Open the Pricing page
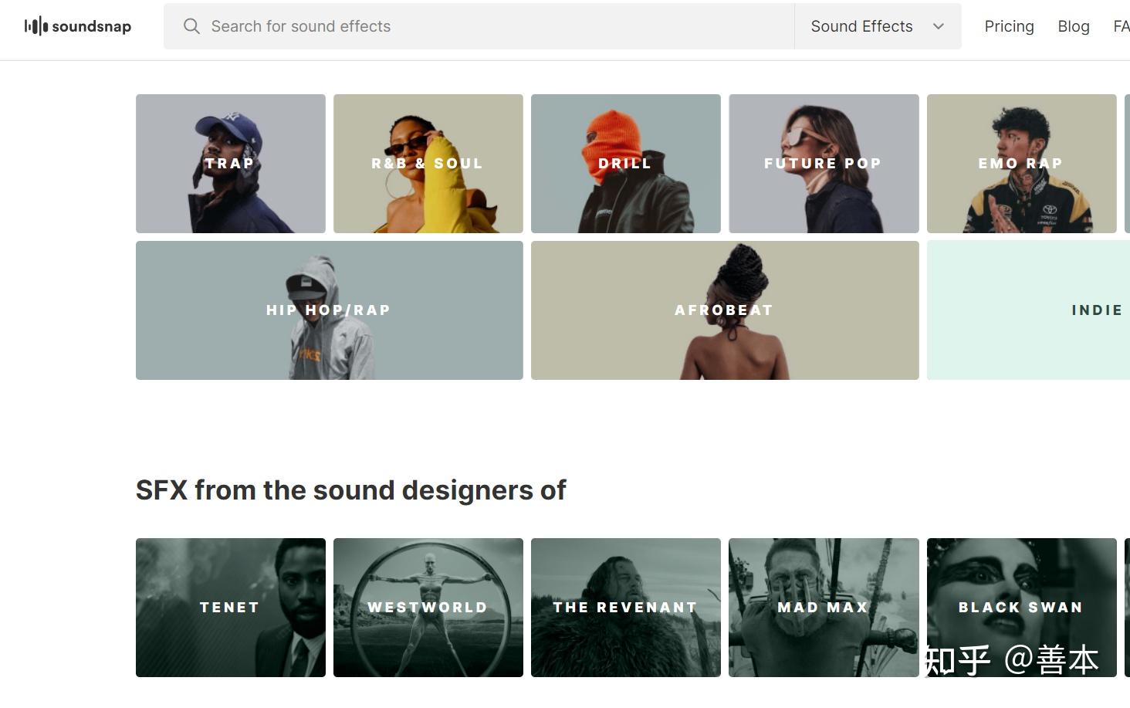 click(x=1009, y=26)
